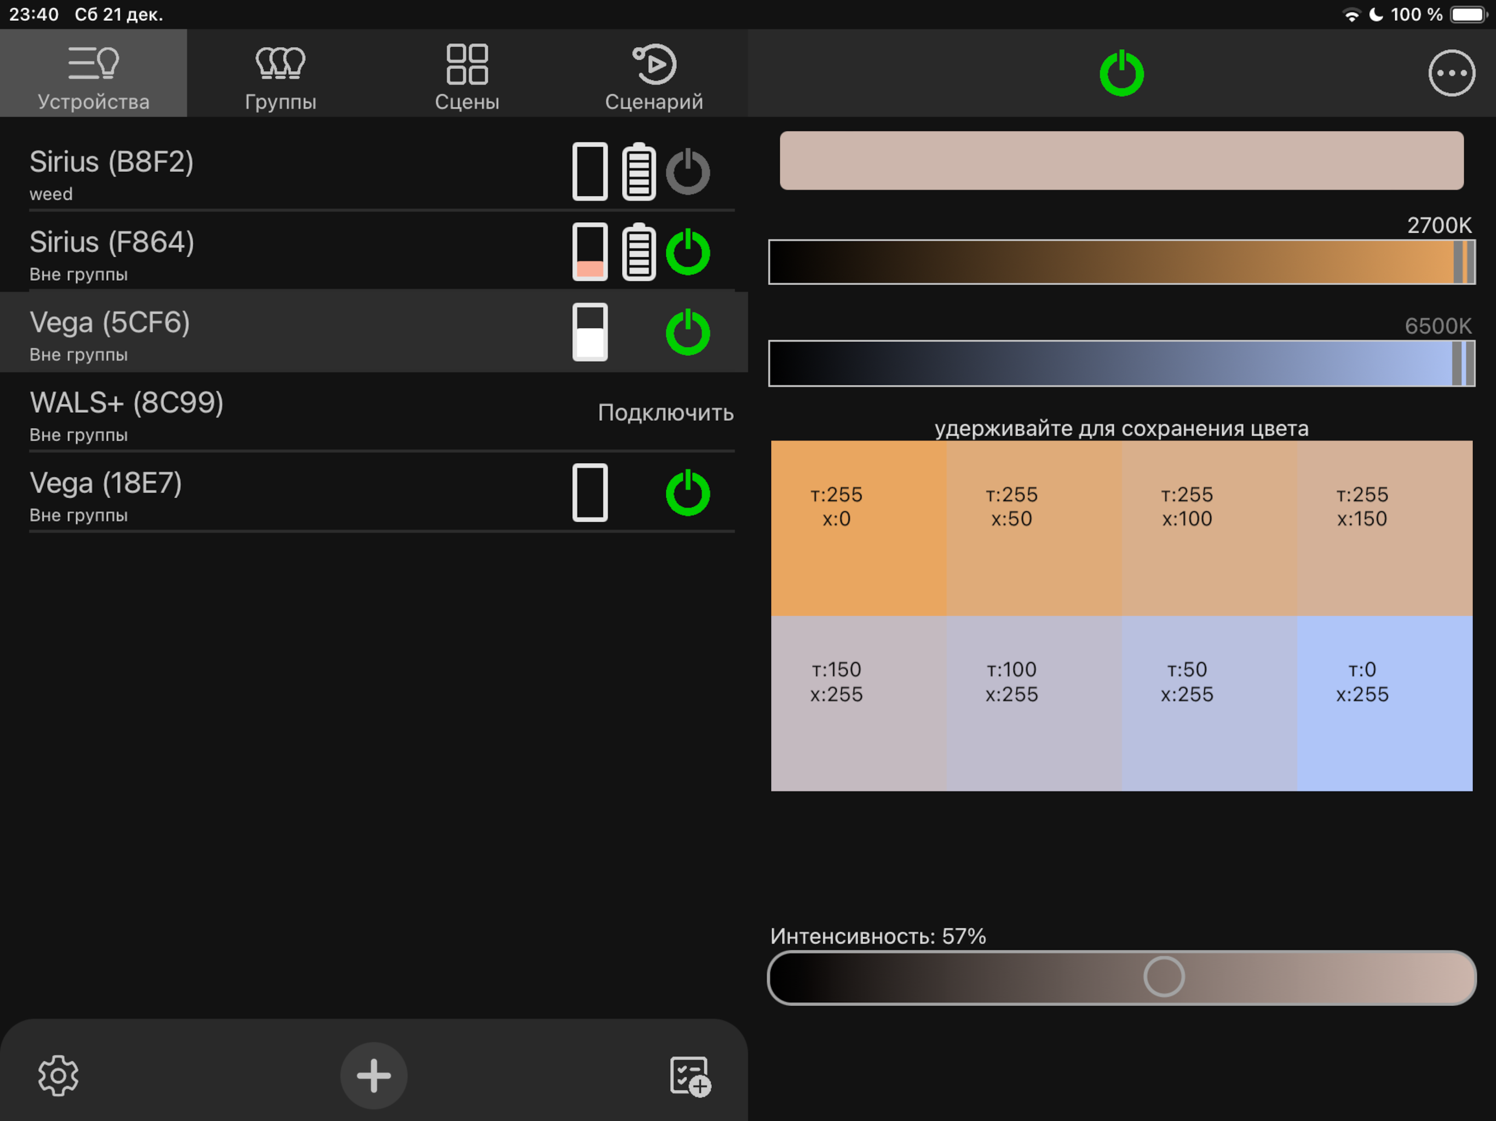Screen dimensions: 1496x1121
Task: Choose the т:255 х:0 orange swatch
Action: (x=858, y=528)
